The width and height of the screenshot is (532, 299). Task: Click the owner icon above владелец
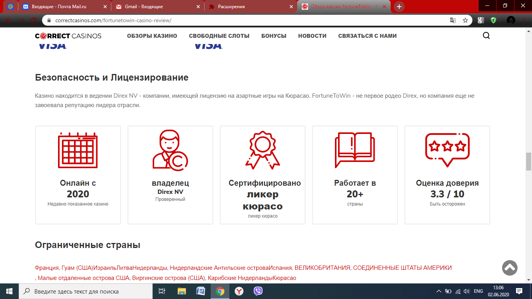(170, 150)
